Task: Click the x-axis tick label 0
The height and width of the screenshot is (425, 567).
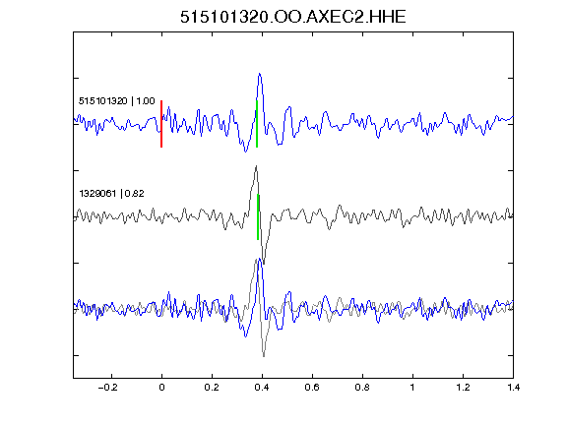Action: [x=161, y=388]
